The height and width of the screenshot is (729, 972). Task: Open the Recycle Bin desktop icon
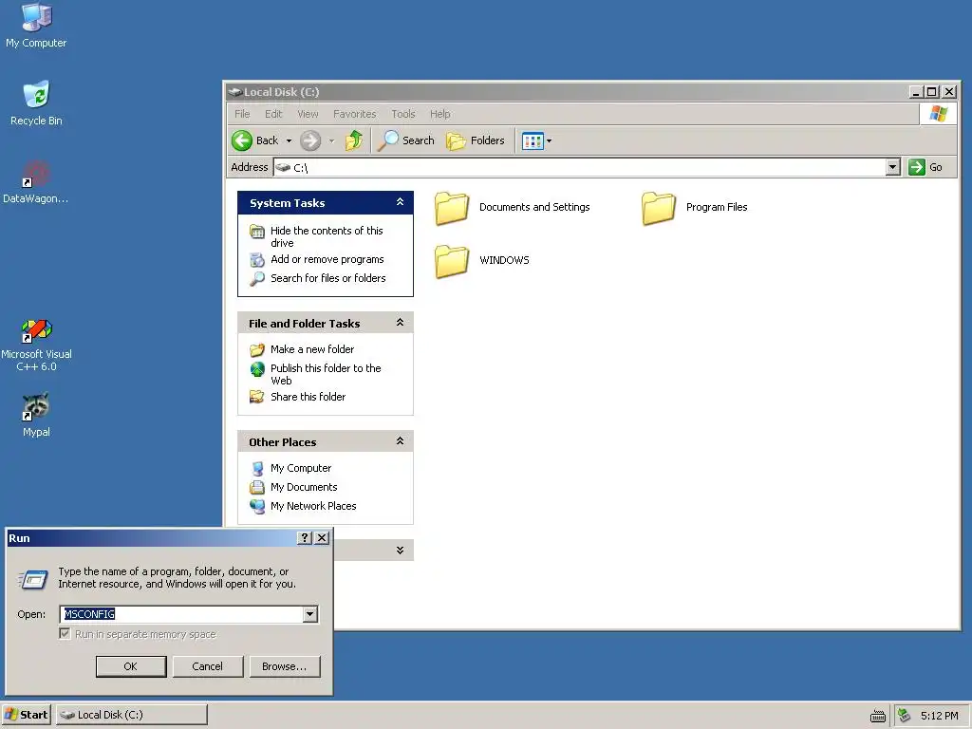click(x=36, y=103)
